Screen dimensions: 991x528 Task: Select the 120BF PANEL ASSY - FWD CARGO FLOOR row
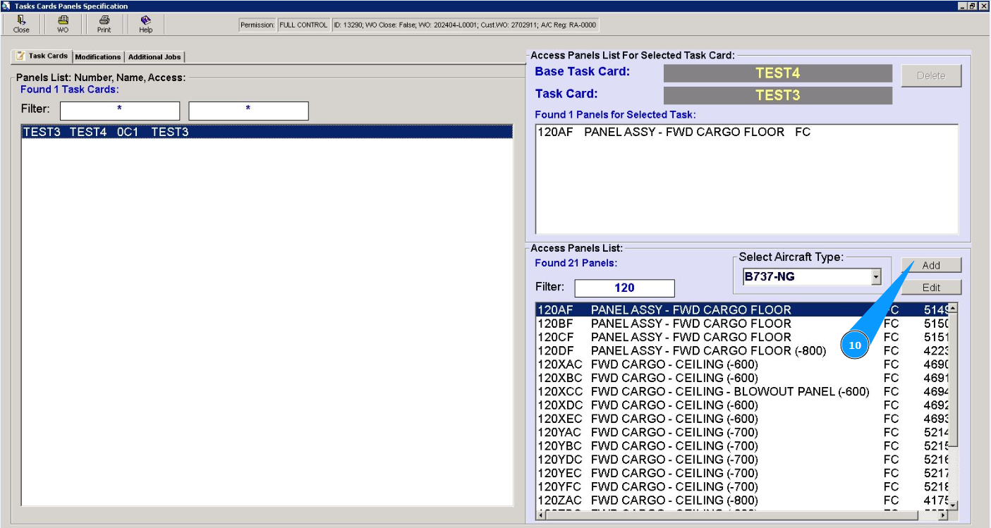pyautogui.click(x=741, y=324)
